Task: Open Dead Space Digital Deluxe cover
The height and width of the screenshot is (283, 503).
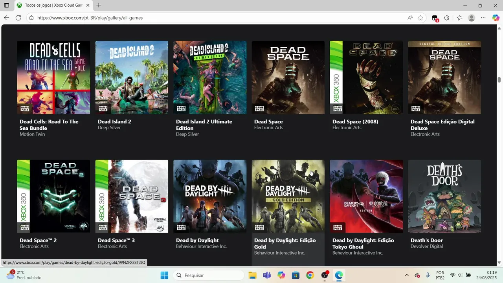Action: (444, 77)
